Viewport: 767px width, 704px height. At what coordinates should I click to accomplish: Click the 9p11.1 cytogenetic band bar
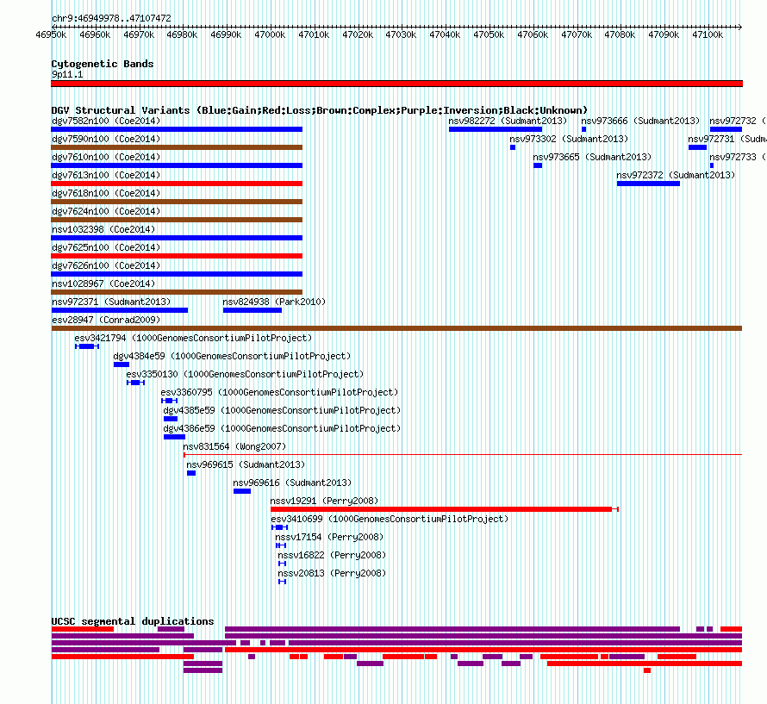[x=396, y=84]
